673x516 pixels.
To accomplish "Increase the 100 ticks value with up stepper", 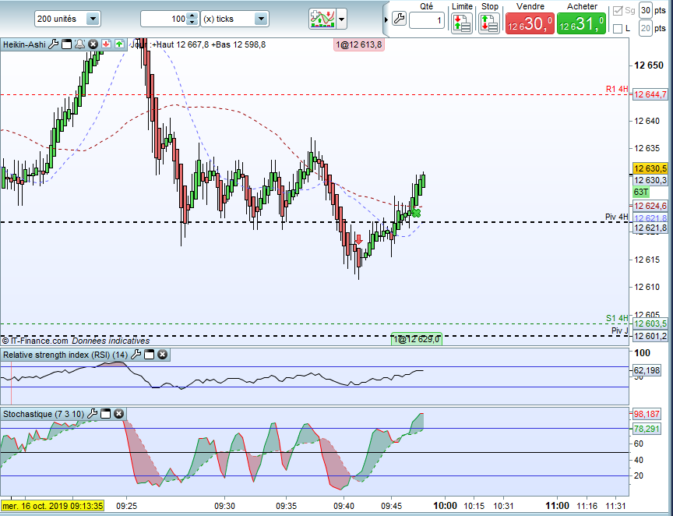I will click(x=192, y=16).
